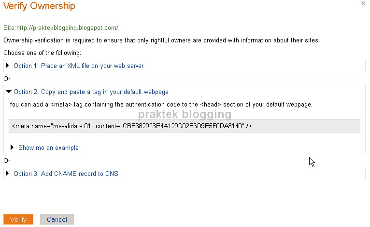Click the Copy and paste a tag link
Viewport: 370px width, 227px height.
pos(91,92)
